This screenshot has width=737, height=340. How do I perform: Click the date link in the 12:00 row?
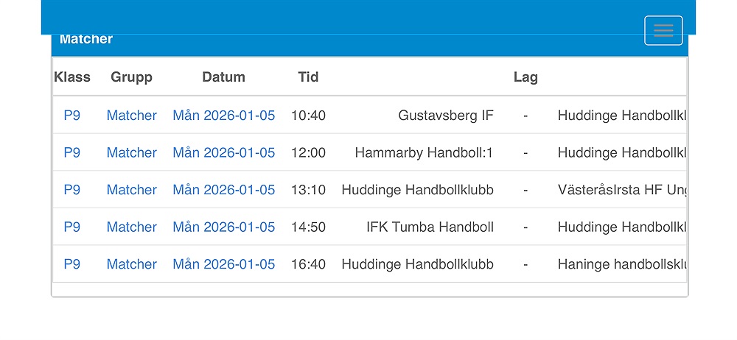point(223,153)
